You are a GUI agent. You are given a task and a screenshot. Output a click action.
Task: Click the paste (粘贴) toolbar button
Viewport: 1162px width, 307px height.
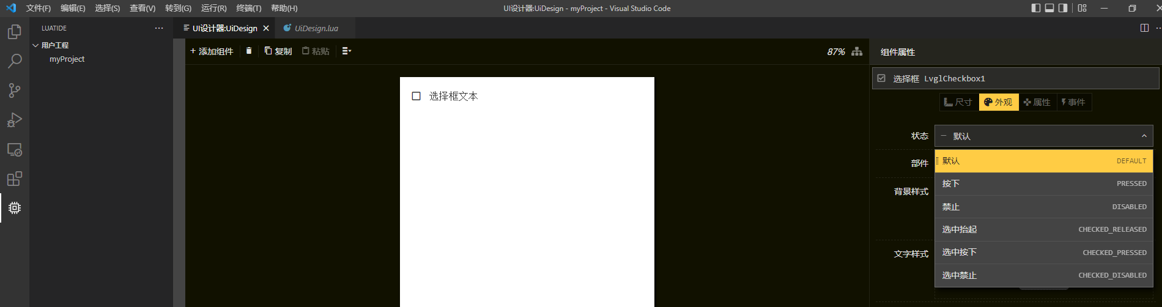pyautogui.click(x=316, y=51)
